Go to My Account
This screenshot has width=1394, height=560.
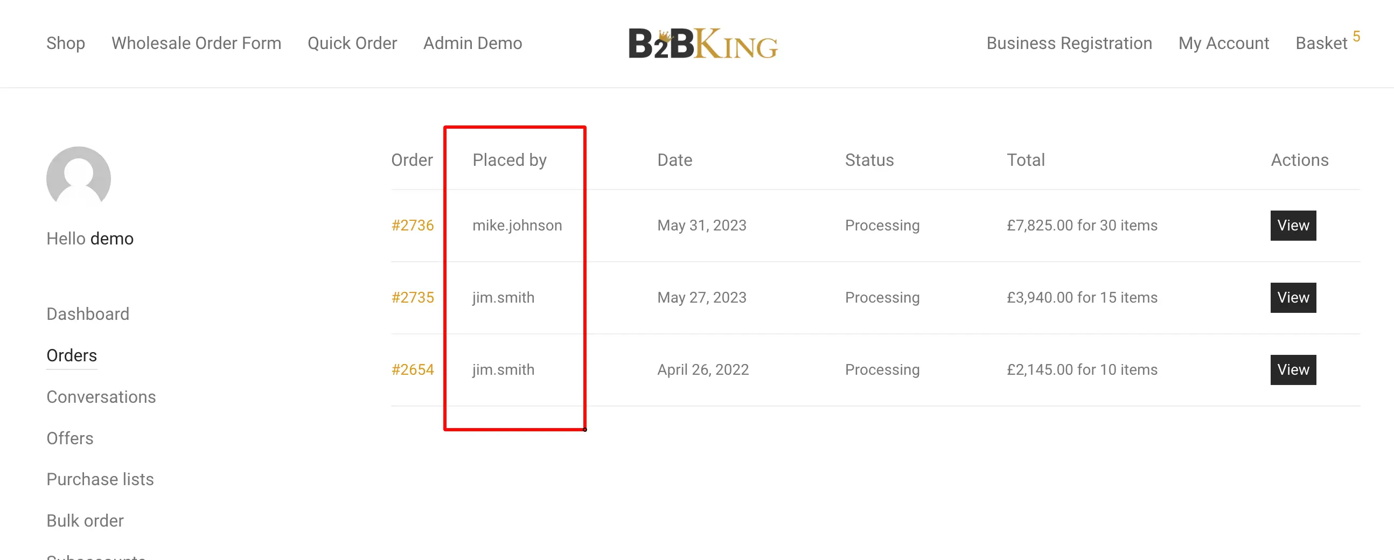pyautogui.click(x=1224, y=43)
